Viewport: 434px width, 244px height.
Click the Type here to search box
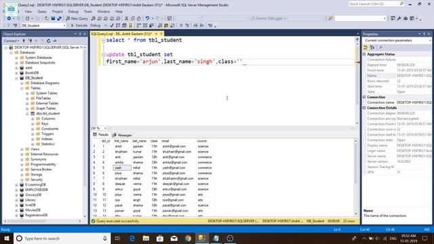click(x=62, y=238)
